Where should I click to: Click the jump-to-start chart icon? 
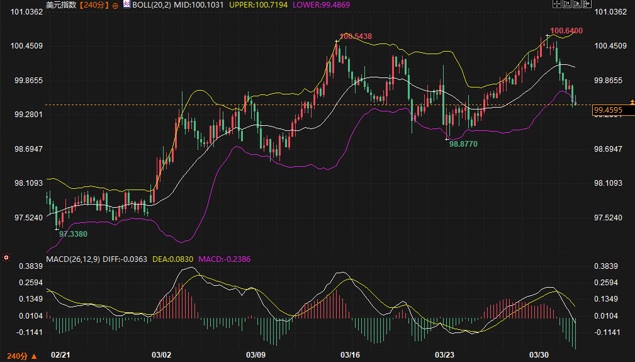567,4
